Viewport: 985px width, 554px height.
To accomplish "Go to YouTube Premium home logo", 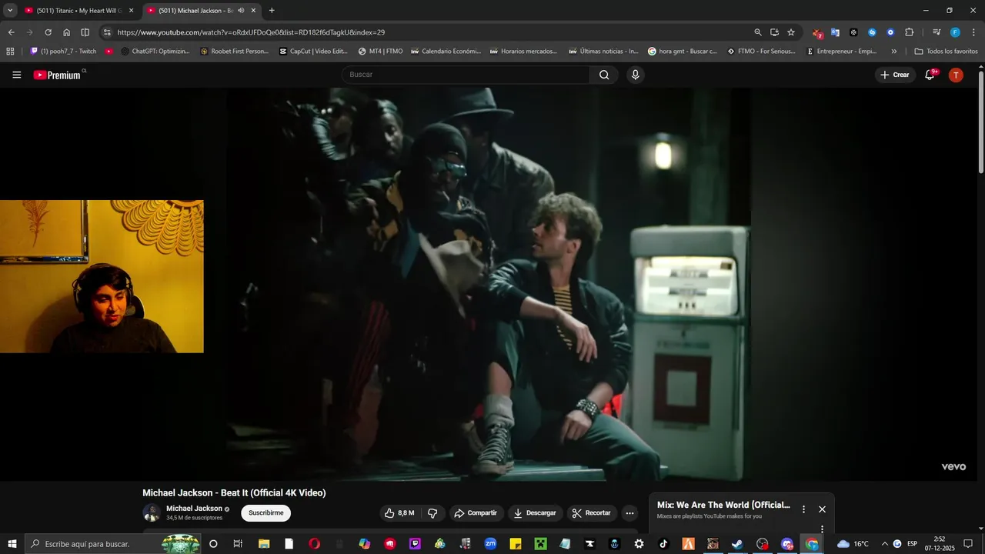I will tap(57, 75).
